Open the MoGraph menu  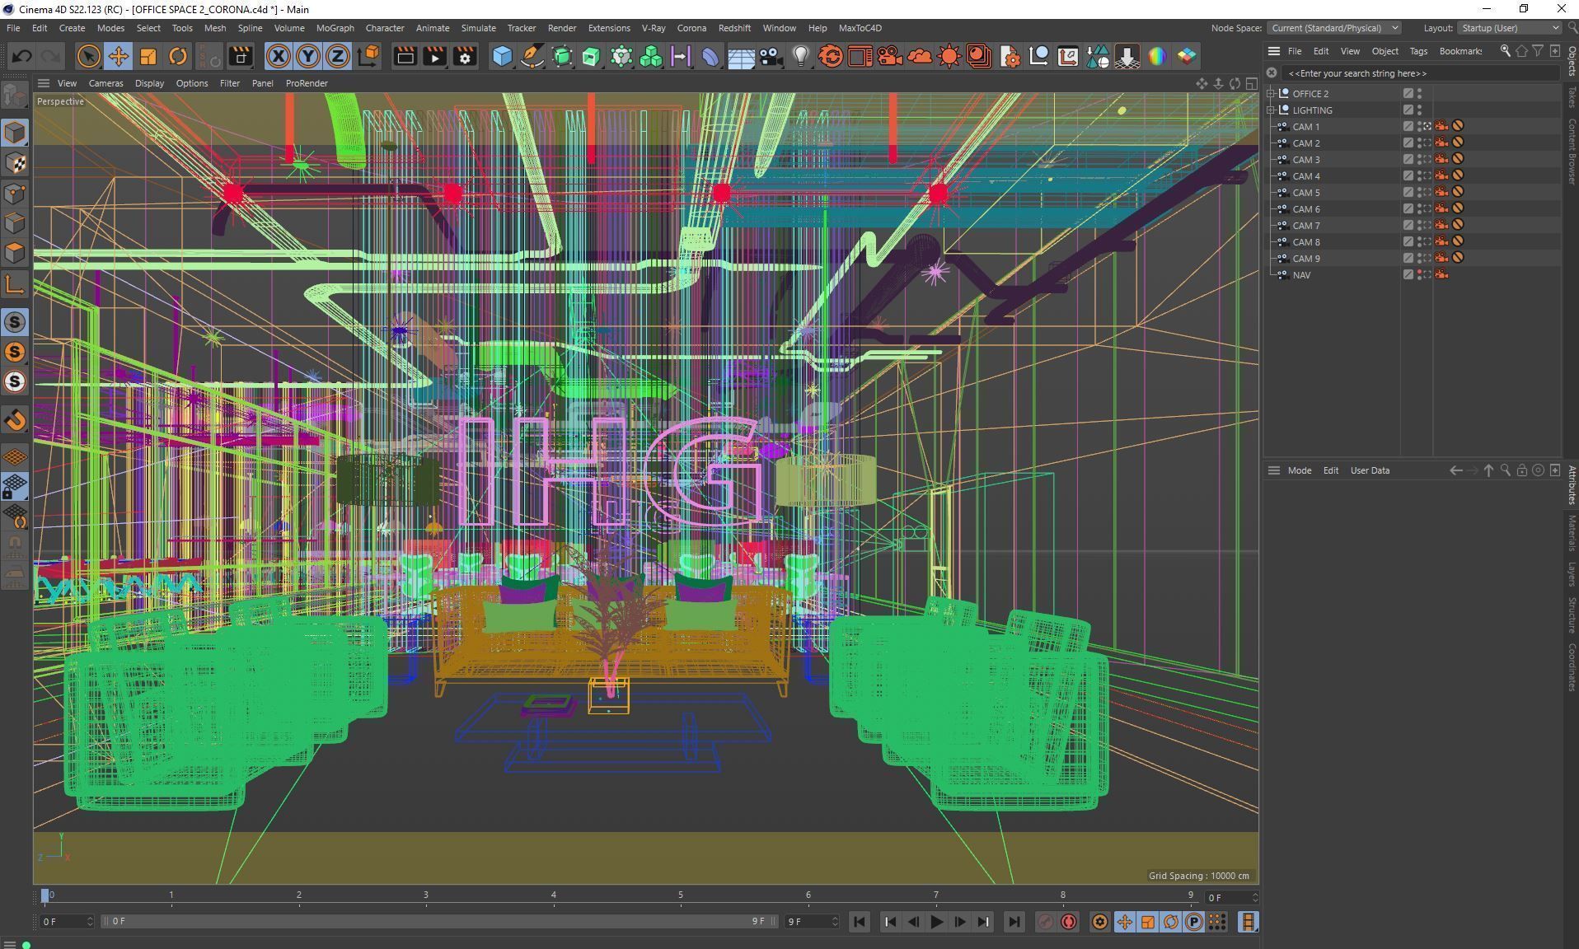tap(335, 28)
